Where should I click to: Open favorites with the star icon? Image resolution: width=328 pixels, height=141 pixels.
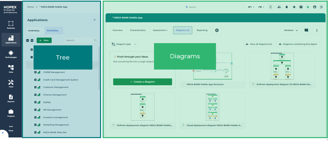(294, 7)
